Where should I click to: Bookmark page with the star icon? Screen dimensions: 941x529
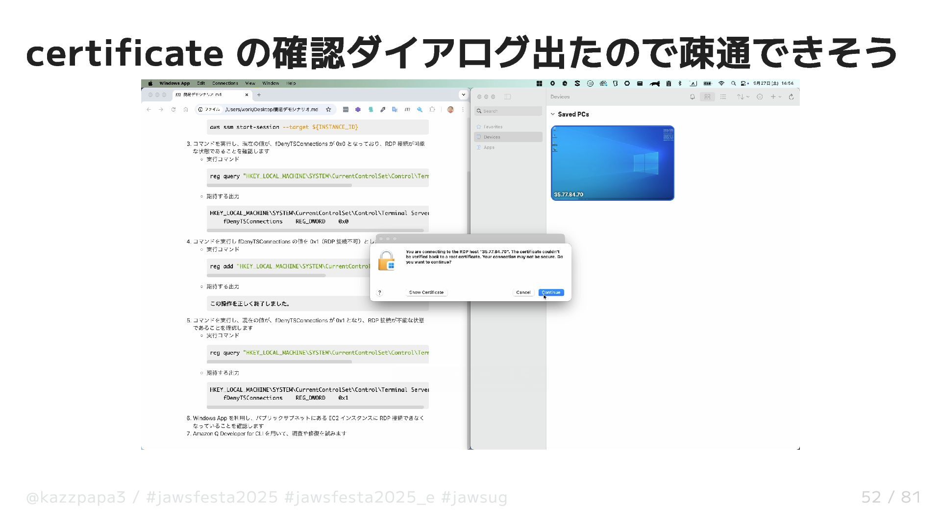(328, 110)
